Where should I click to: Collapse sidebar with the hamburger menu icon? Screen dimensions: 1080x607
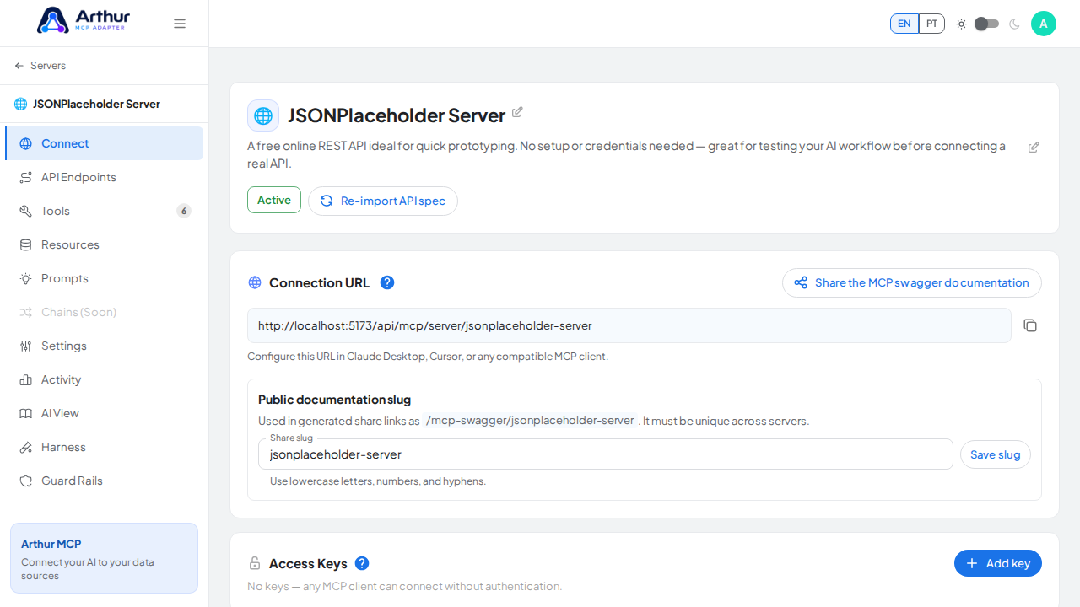point(180,24)
